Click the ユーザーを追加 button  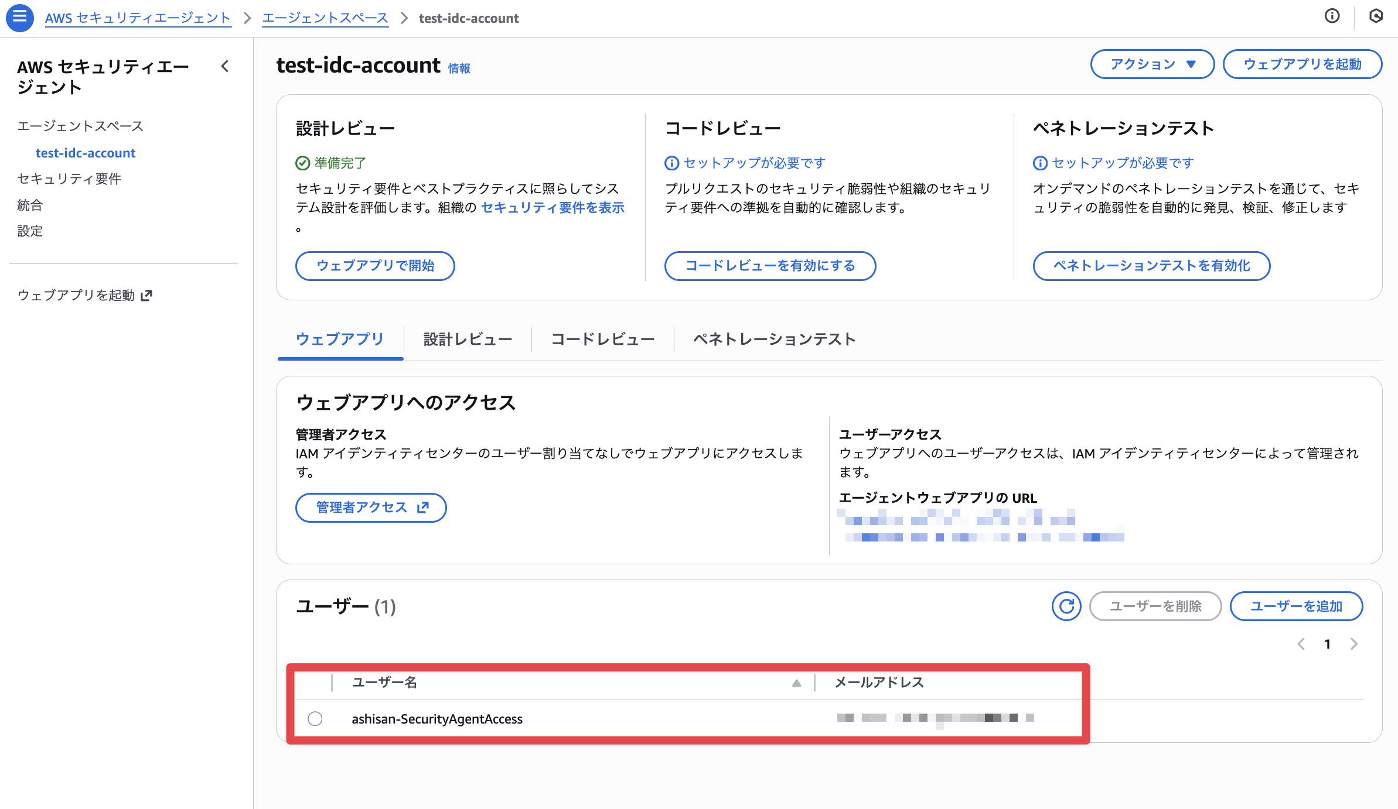1296,606
